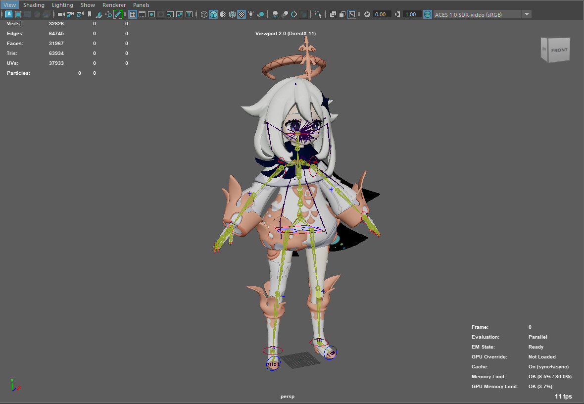
Task: Click the gamma value field showing 1.00
Action: coord(410,14)
